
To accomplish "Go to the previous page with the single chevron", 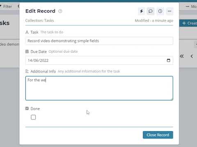I will (x=192, y=56).
